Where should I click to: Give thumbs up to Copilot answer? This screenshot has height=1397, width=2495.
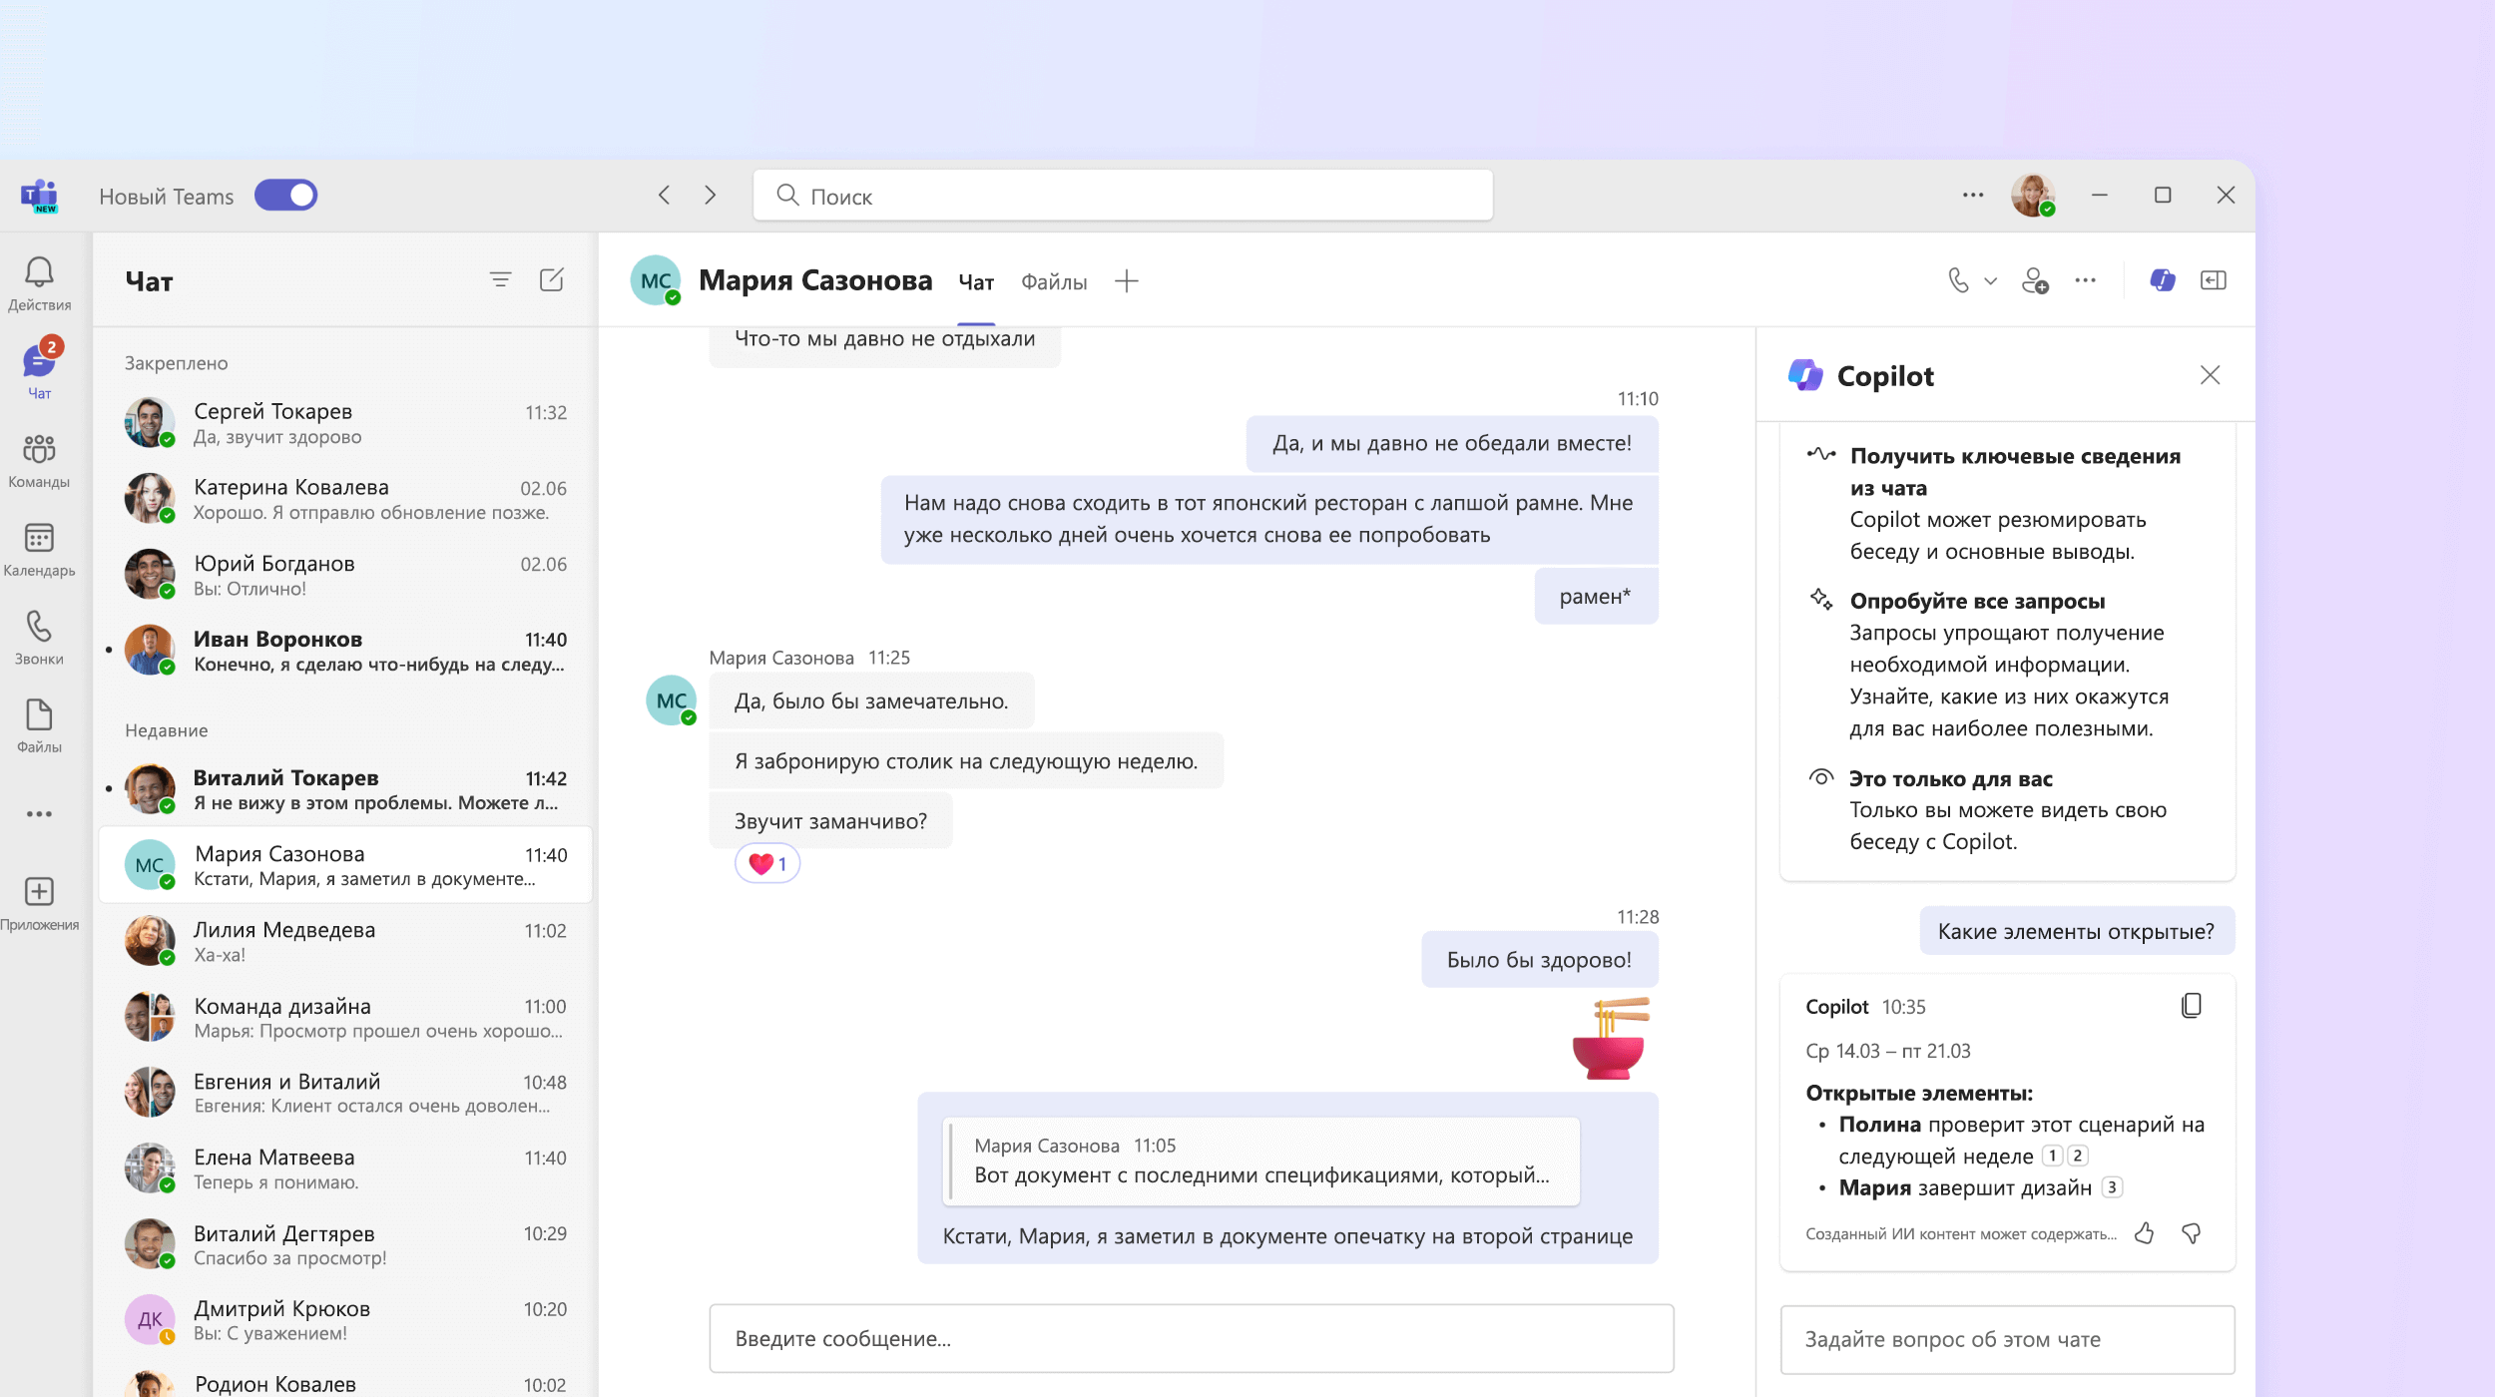2144,1234
